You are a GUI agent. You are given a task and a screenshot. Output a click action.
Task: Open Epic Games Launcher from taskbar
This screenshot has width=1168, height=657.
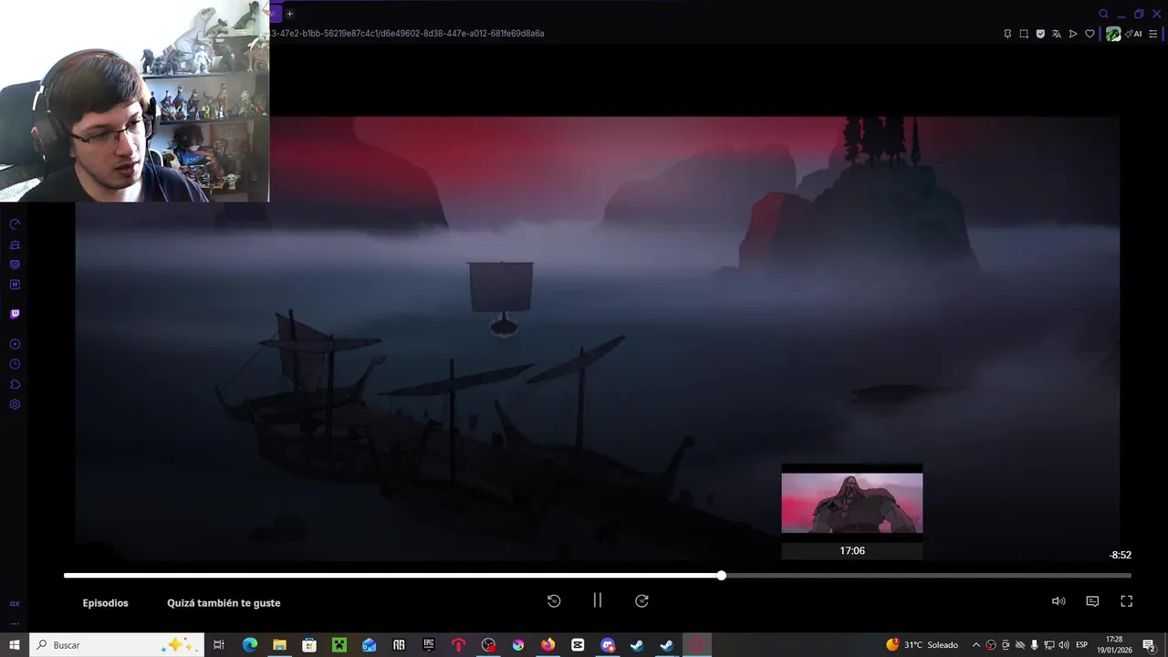pyautogui.click(x=429, y=645)
